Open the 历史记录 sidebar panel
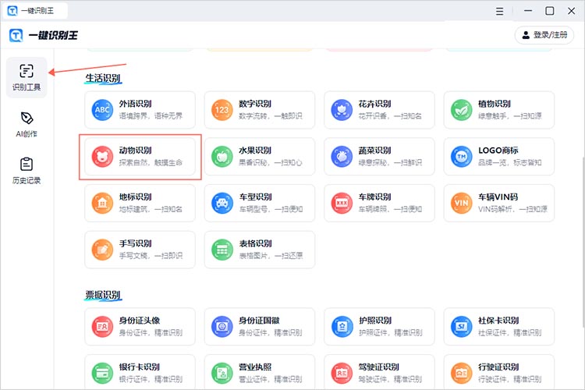The width and height of the screenshot is (585, 390). coord(27,171)
